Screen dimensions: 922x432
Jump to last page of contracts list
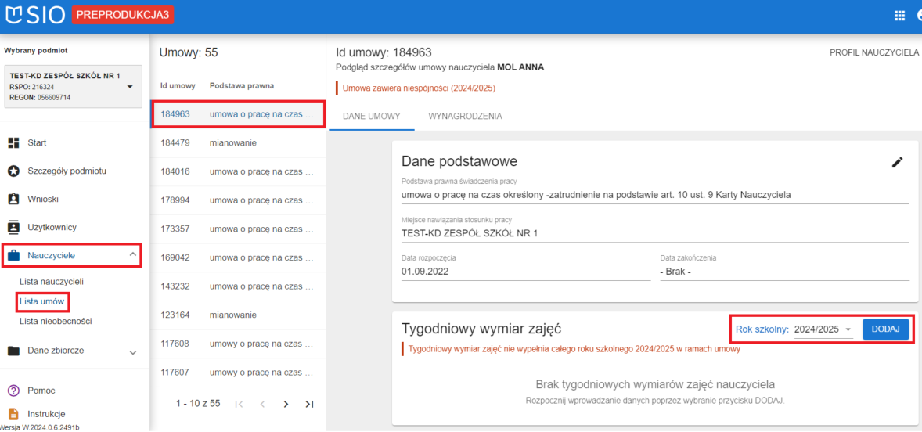point(309,404)
